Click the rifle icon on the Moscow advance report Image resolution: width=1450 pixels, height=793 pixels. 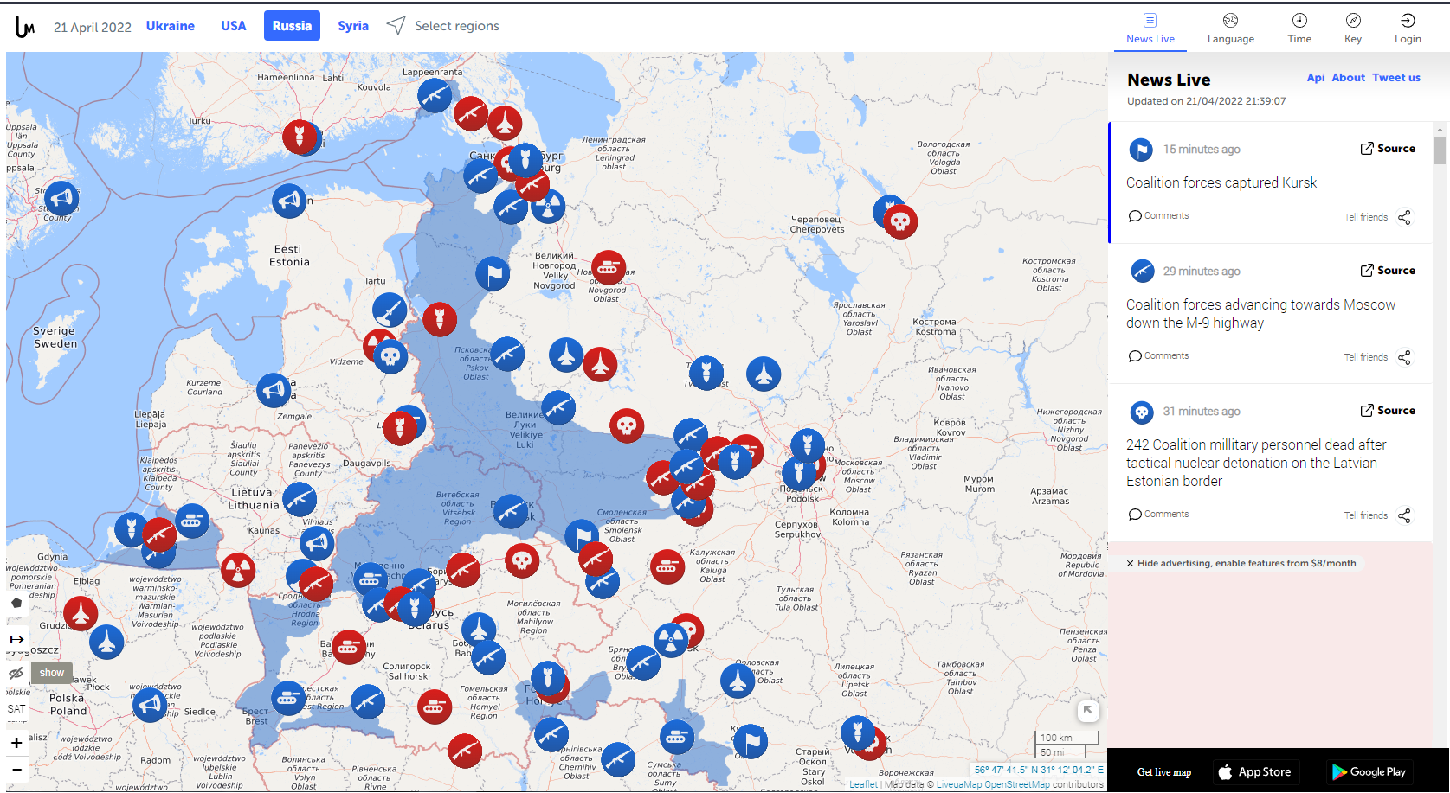pos(1142,272)
